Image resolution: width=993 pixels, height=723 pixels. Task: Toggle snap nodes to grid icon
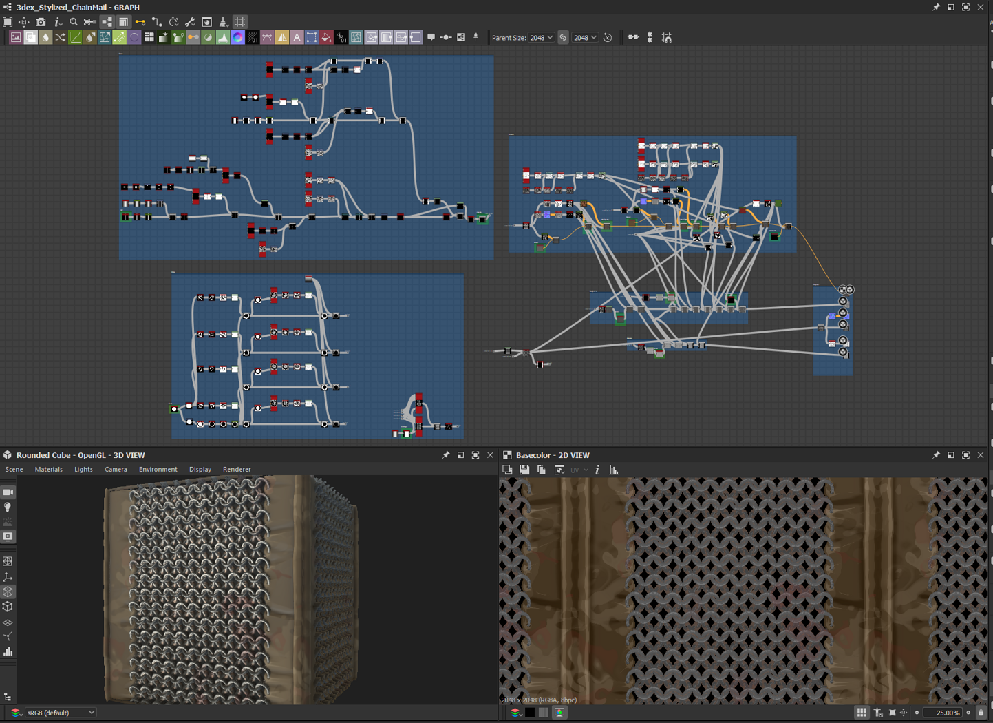[667, 38]
